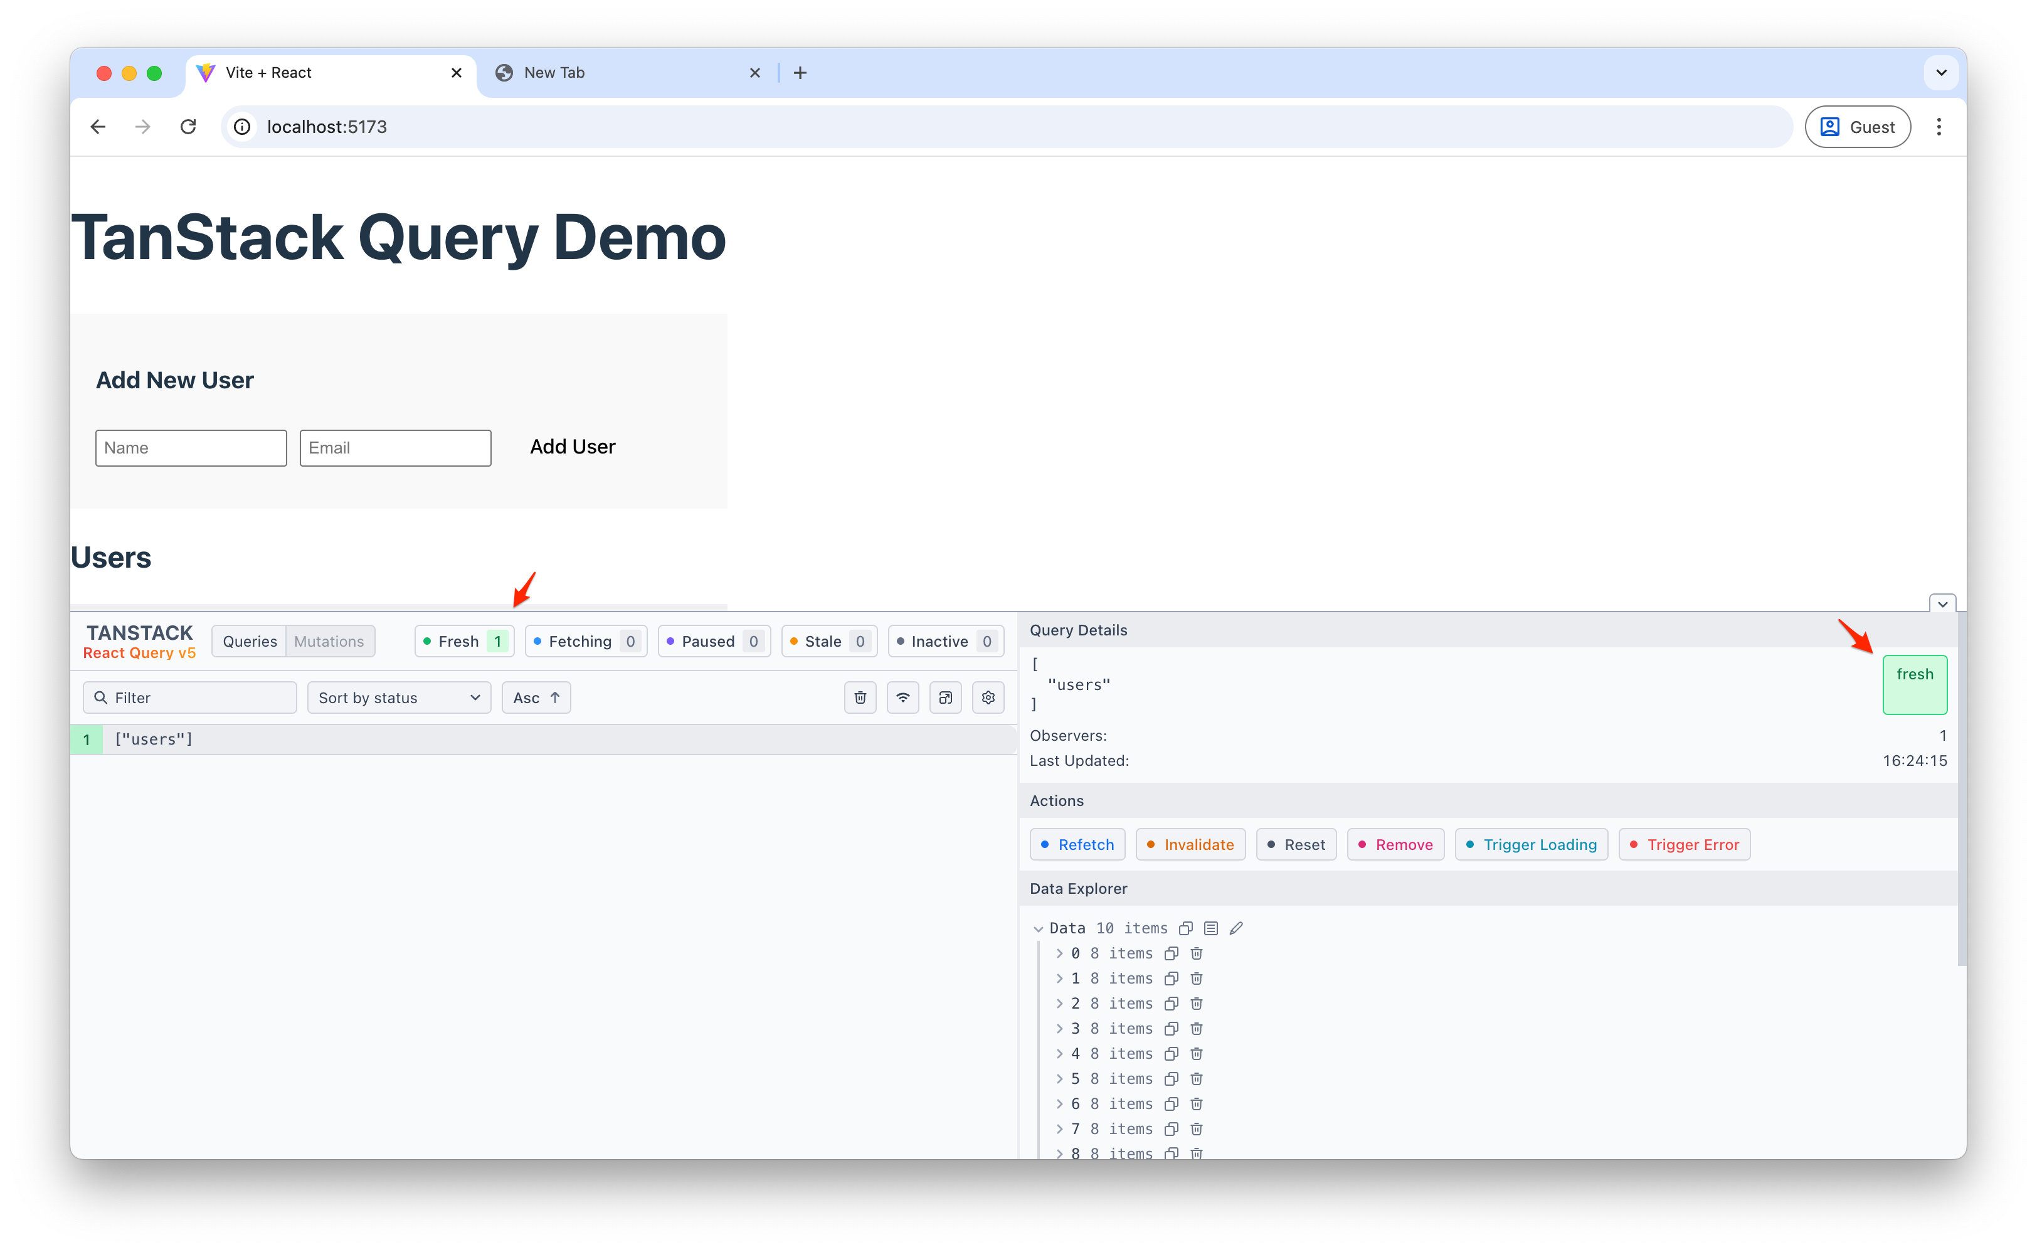This screenshot has height=1252, width=2037.
Task: Expand item 2 in the Data Explorer
Action: point(1059,1004)
